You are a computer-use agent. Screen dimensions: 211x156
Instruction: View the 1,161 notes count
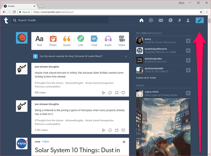41,130
